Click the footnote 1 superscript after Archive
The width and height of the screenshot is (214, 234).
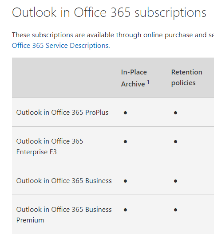click(x=148, y=82)
